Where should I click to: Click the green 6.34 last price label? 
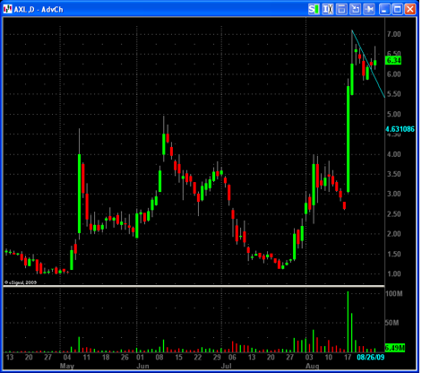pos(393,61)
